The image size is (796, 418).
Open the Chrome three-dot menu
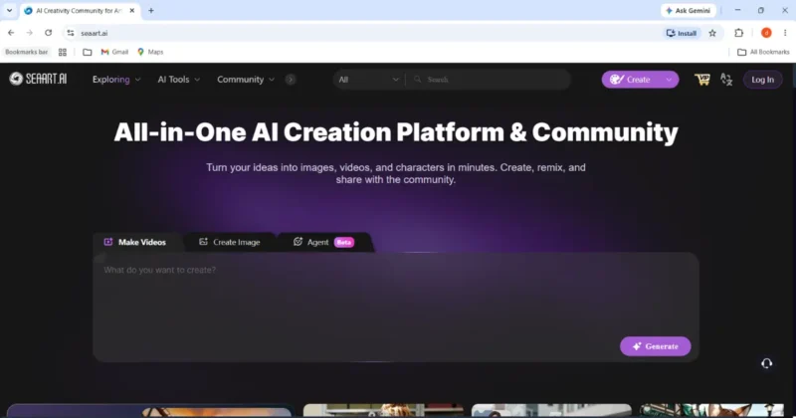click(785, 33)
